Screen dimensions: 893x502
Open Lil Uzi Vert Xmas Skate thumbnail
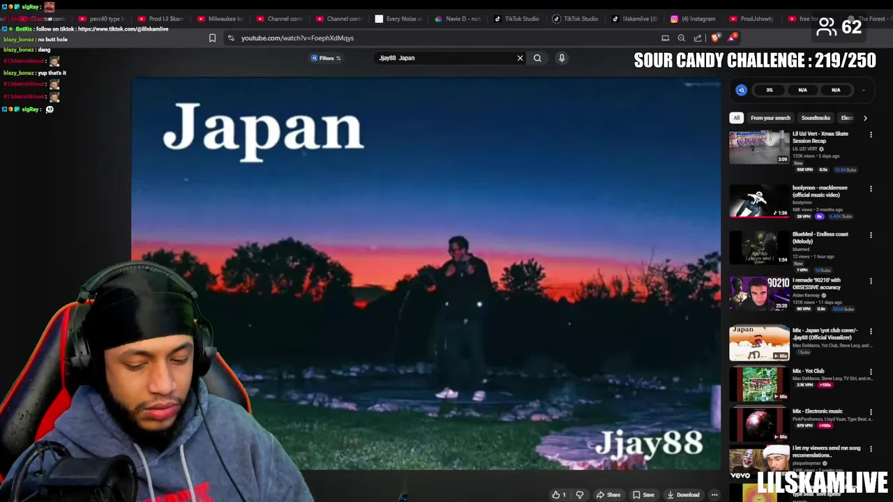(x=759, y=147)
